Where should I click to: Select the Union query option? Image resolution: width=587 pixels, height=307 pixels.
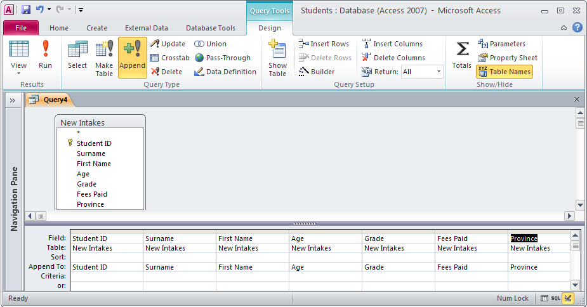pos(210,44)
